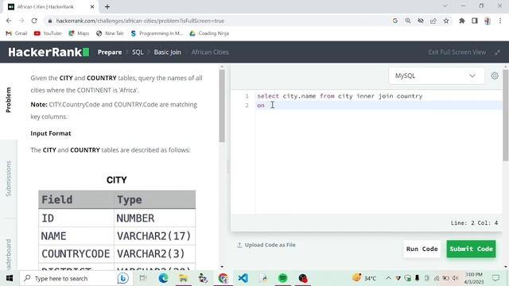
Task: Open the MySQL language dropdown
Action: pyautogui.click(x=437, y=76)
